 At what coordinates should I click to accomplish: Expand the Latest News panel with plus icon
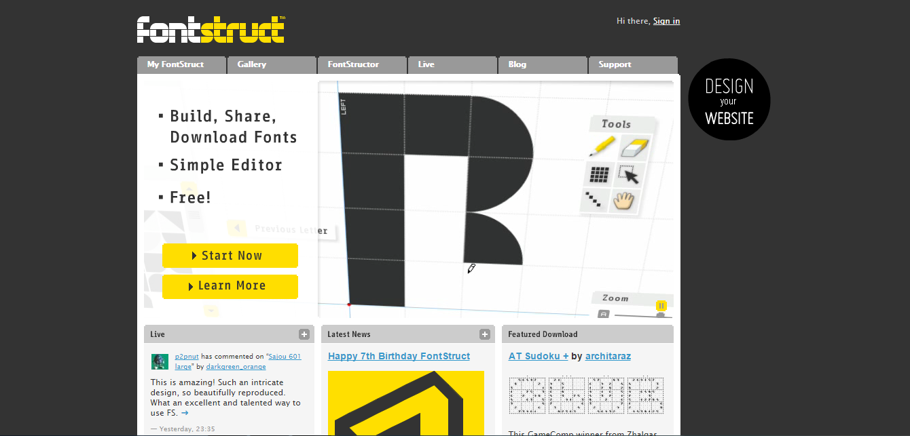[485, 334]
